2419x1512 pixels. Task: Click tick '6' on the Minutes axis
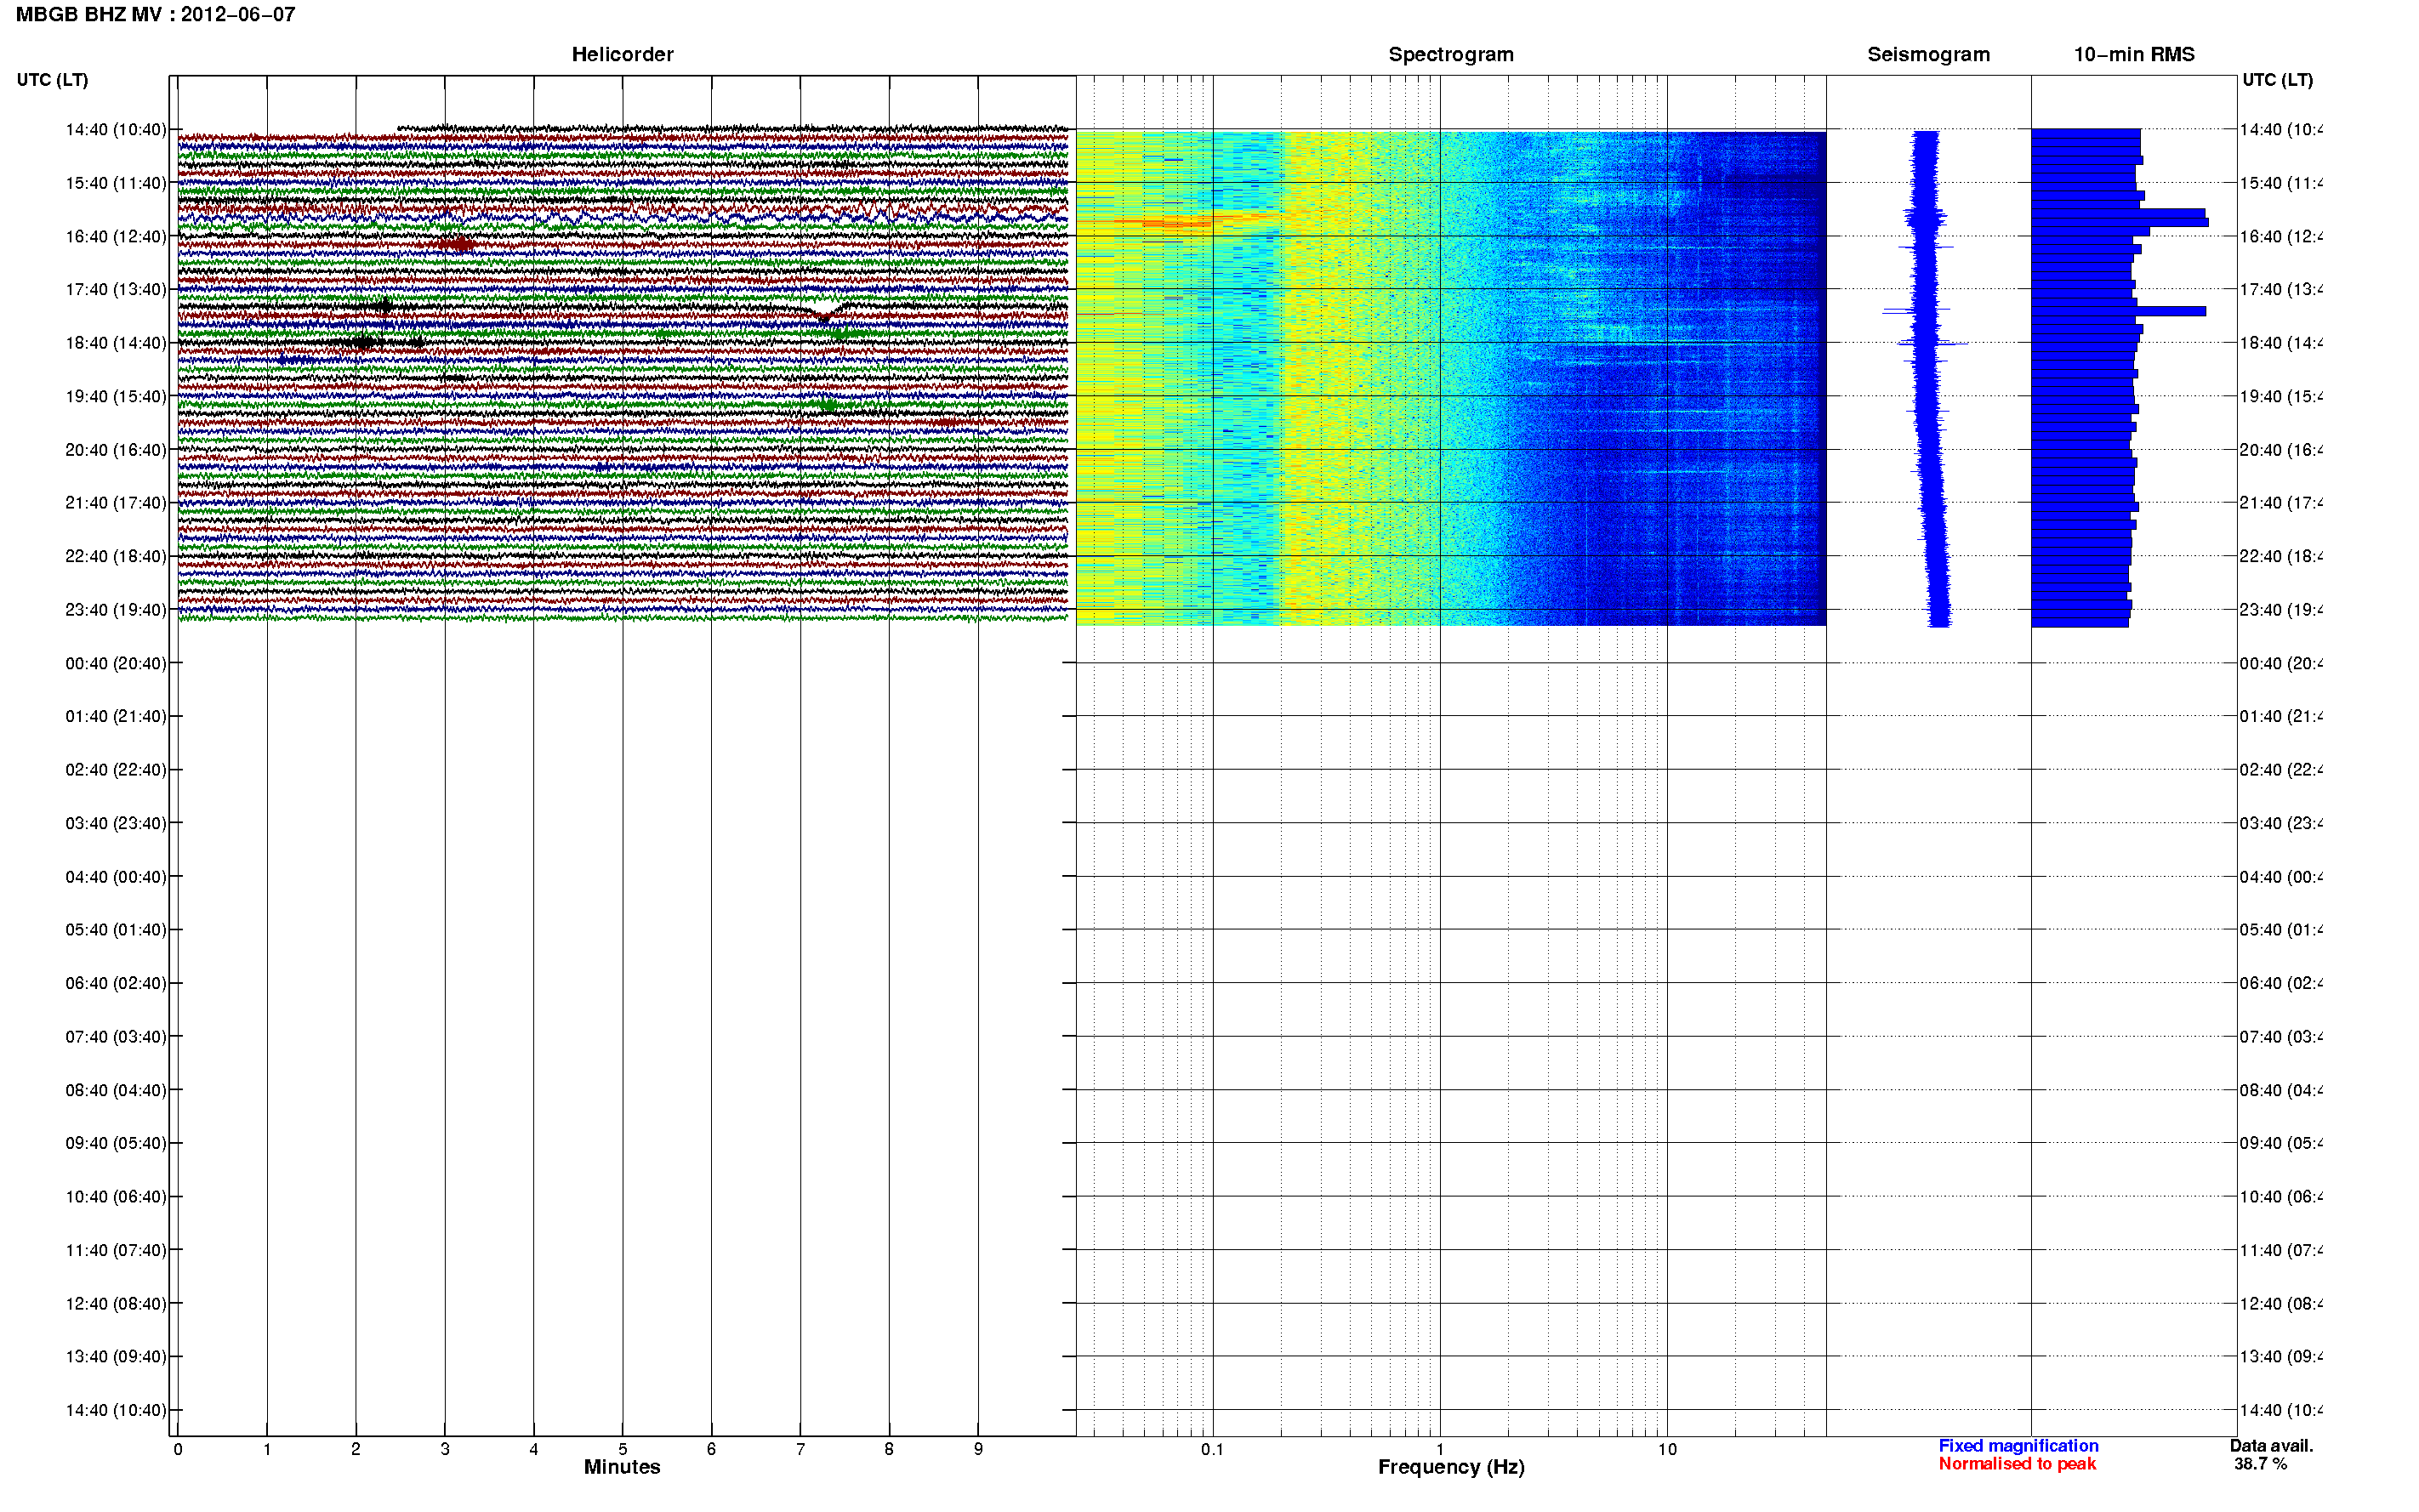click(711, 1449)
